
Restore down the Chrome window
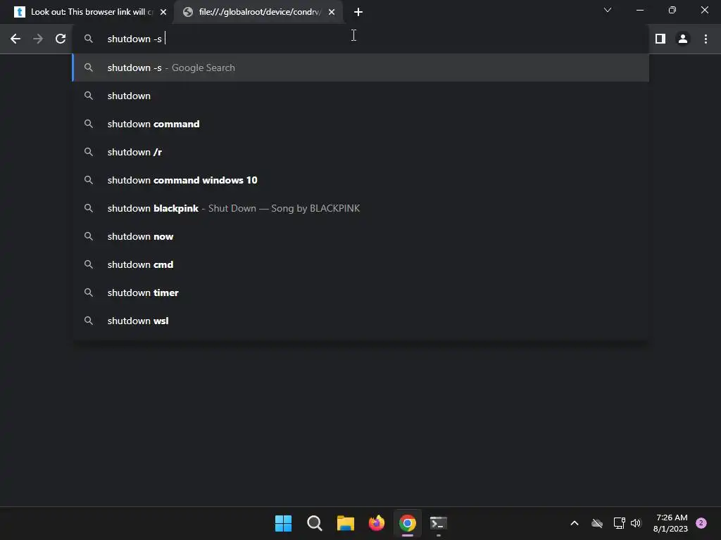672,10
